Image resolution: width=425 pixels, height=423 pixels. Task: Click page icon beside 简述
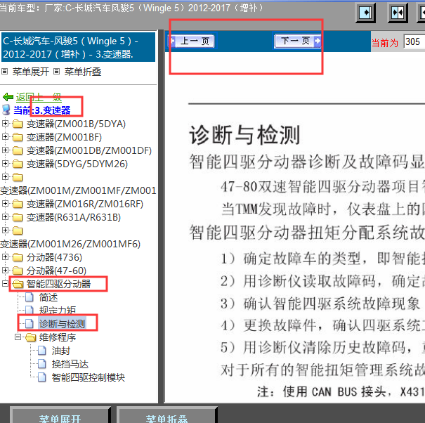point(30,297)
